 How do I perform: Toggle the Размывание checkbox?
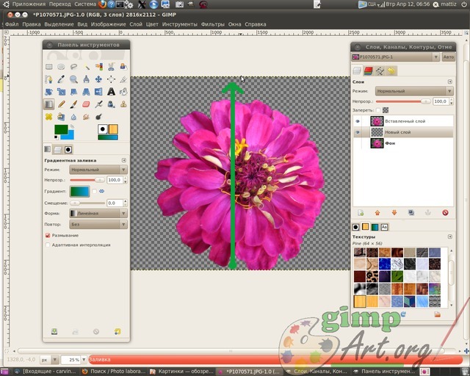pyautogui.click(x=48, y=236)
